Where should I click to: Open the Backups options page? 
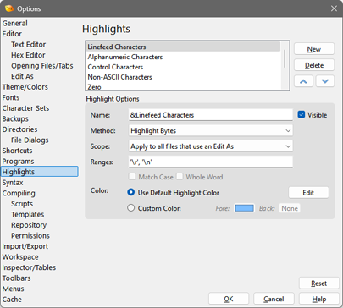tap(15, 118)
